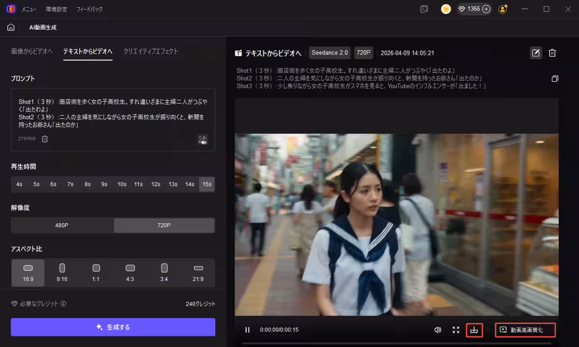Mute the video volume
The height and width of the screenshot is (347, 579).
click(x=438, y=330)
